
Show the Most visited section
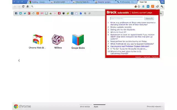(85, 107)
